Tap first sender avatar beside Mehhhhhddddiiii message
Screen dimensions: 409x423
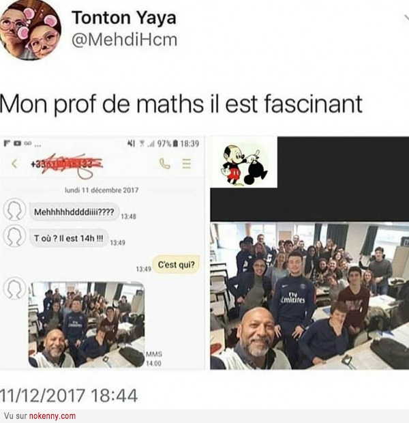click(x=14, y=210)
